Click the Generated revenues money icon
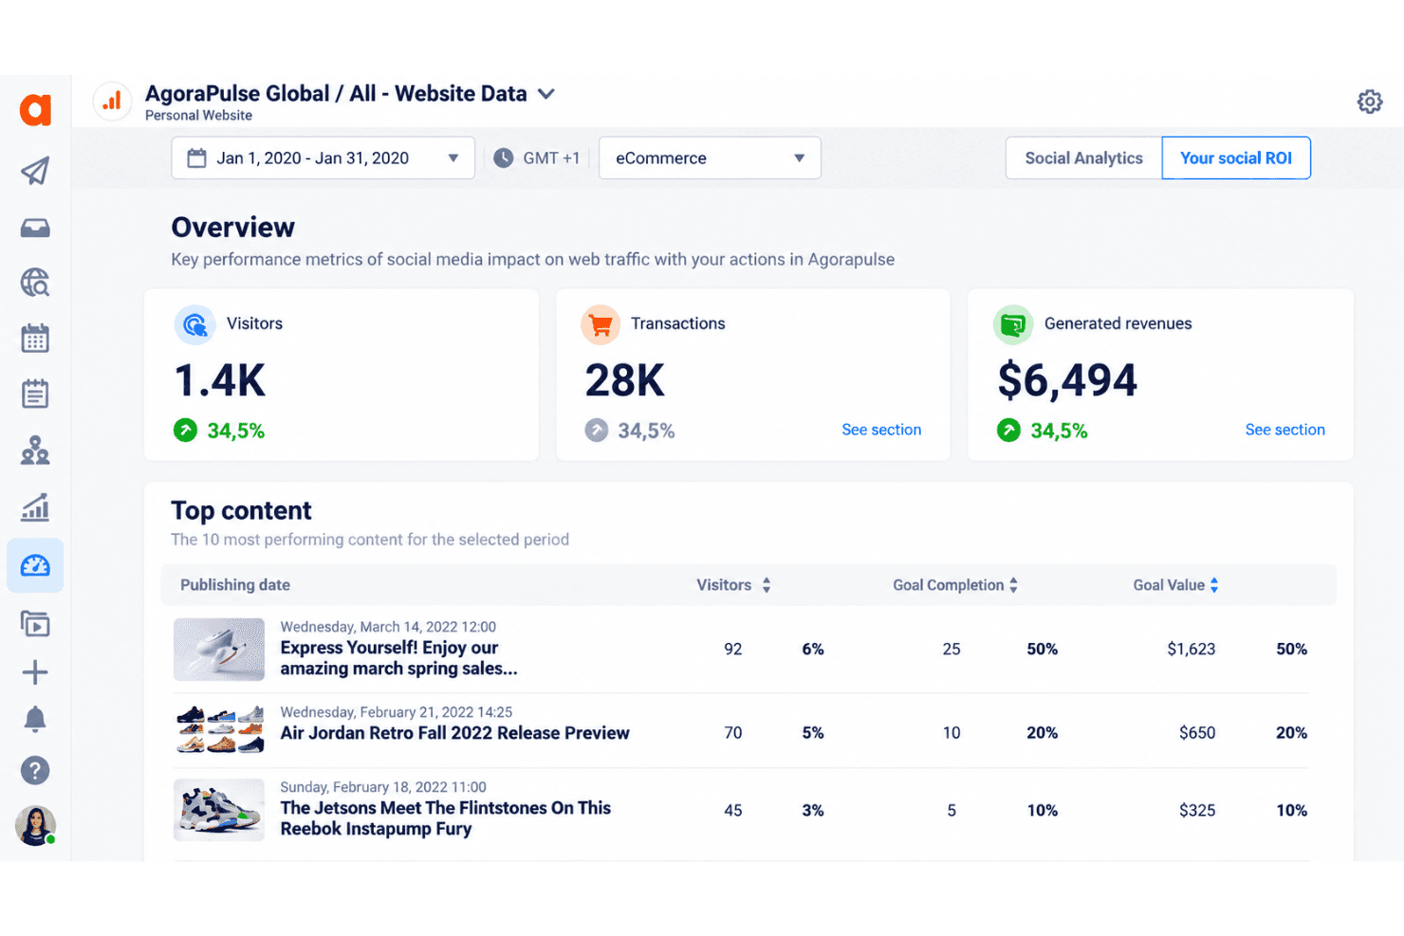 (1013, 325)
